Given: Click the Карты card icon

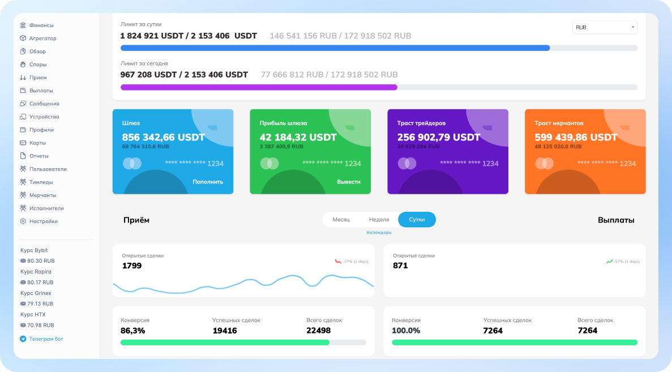Looking at the screenshot, I should (x=23, y=143).
